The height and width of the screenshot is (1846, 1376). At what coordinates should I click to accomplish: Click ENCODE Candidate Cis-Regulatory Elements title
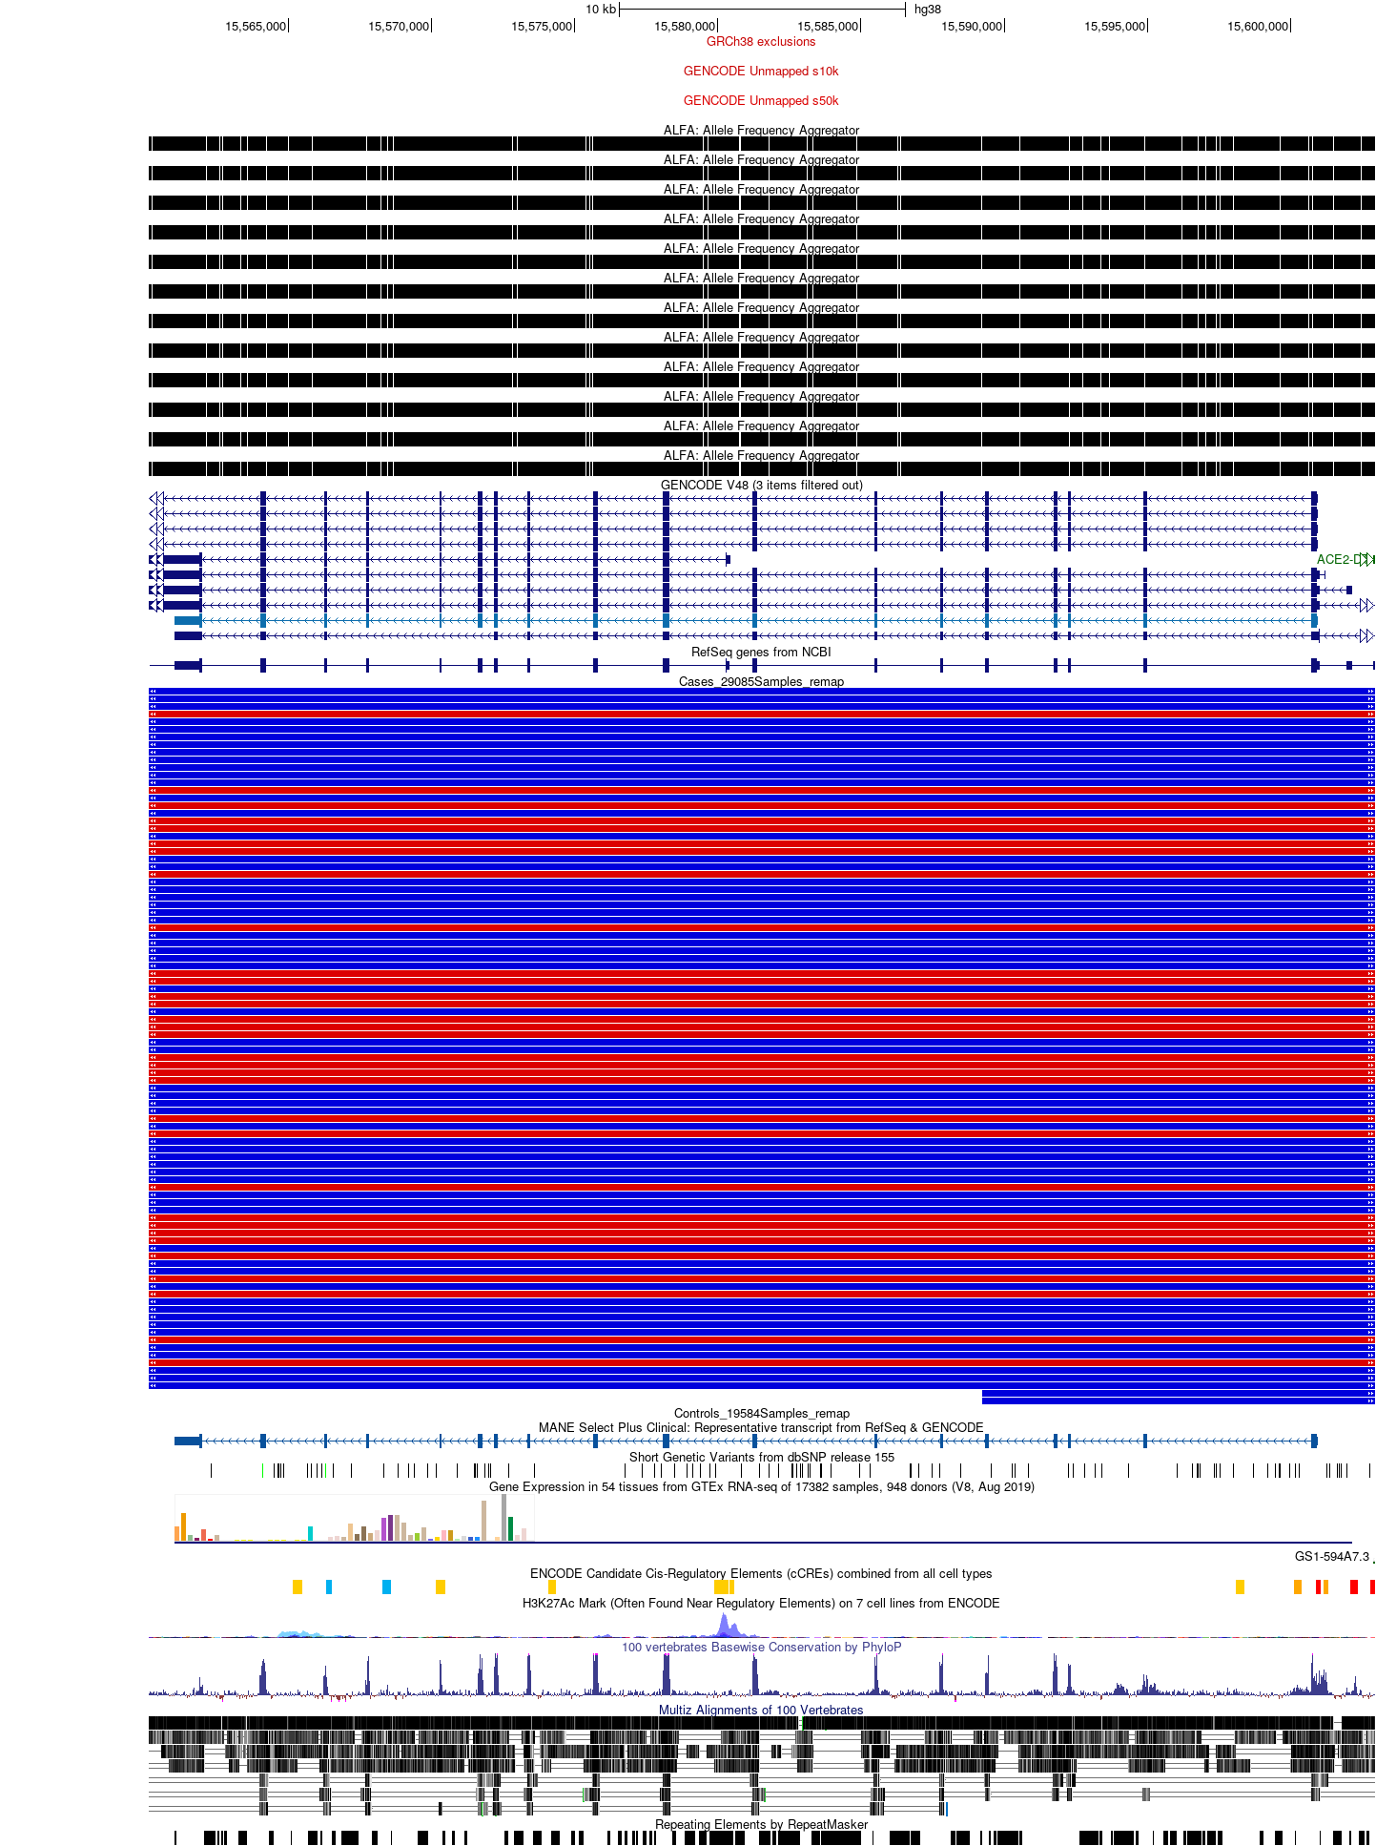[x=761, y=1574]
